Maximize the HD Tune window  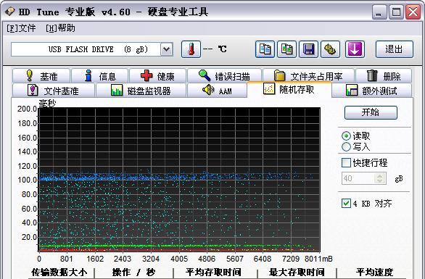[396, 12]
